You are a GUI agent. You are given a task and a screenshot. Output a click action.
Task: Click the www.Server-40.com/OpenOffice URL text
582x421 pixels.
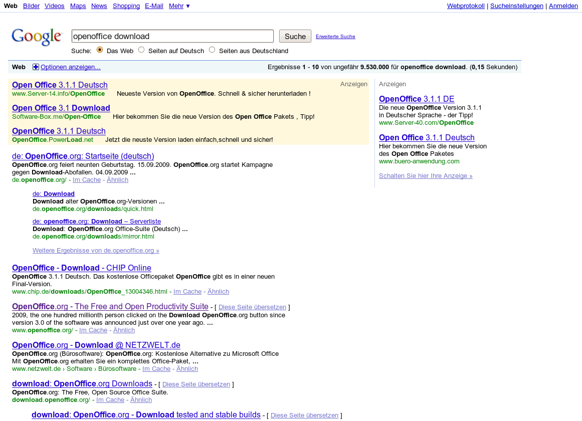tap(426, 123)
